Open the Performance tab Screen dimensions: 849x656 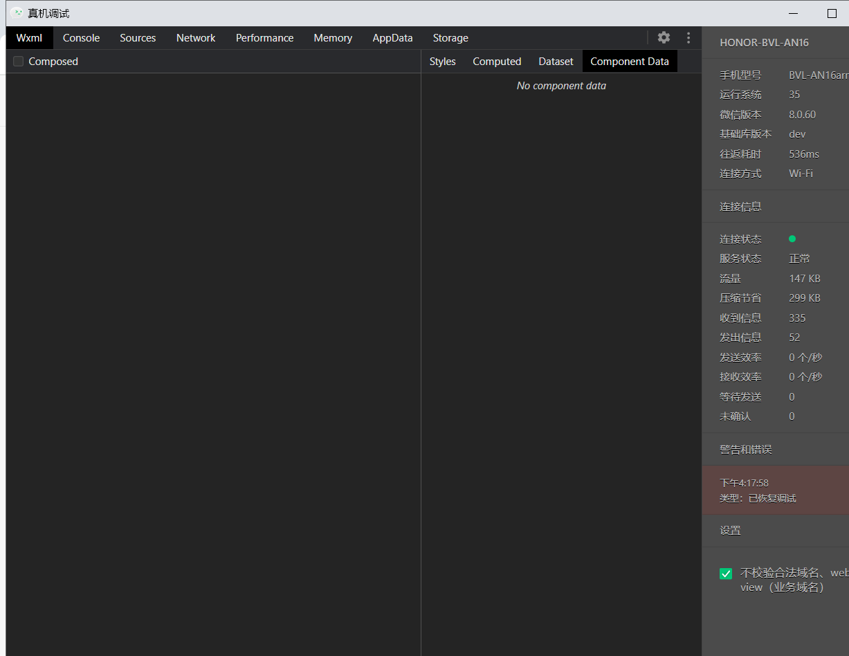click(x=265, y=38)
